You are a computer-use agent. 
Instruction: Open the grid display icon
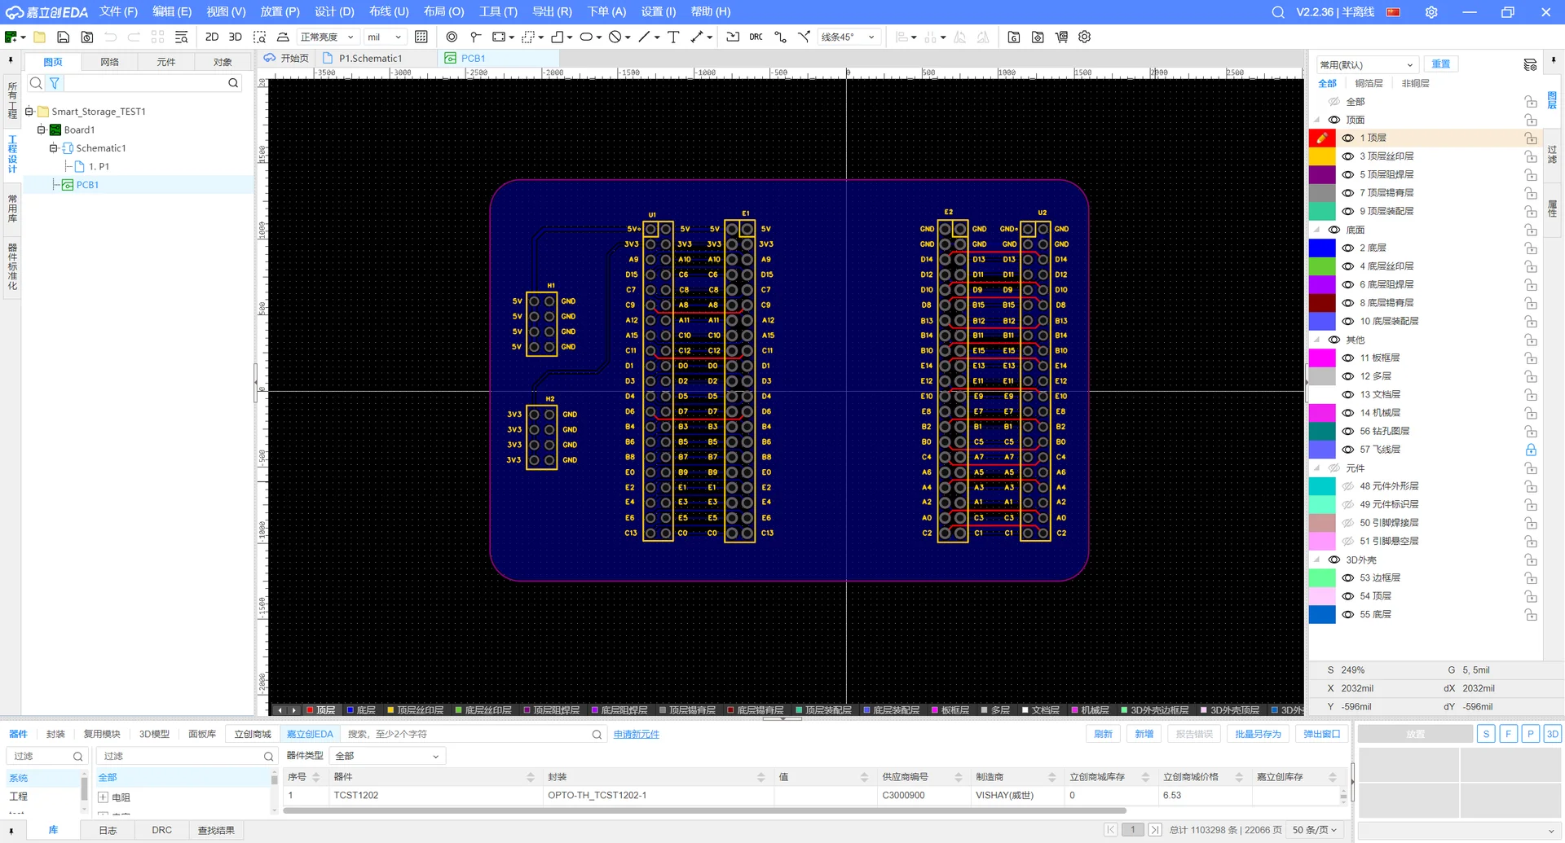pos(421,37)
